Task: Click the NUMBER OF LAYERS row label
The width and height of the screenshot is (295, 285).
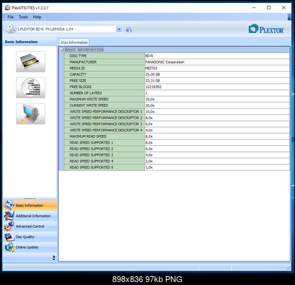Action: click(86, 93)
